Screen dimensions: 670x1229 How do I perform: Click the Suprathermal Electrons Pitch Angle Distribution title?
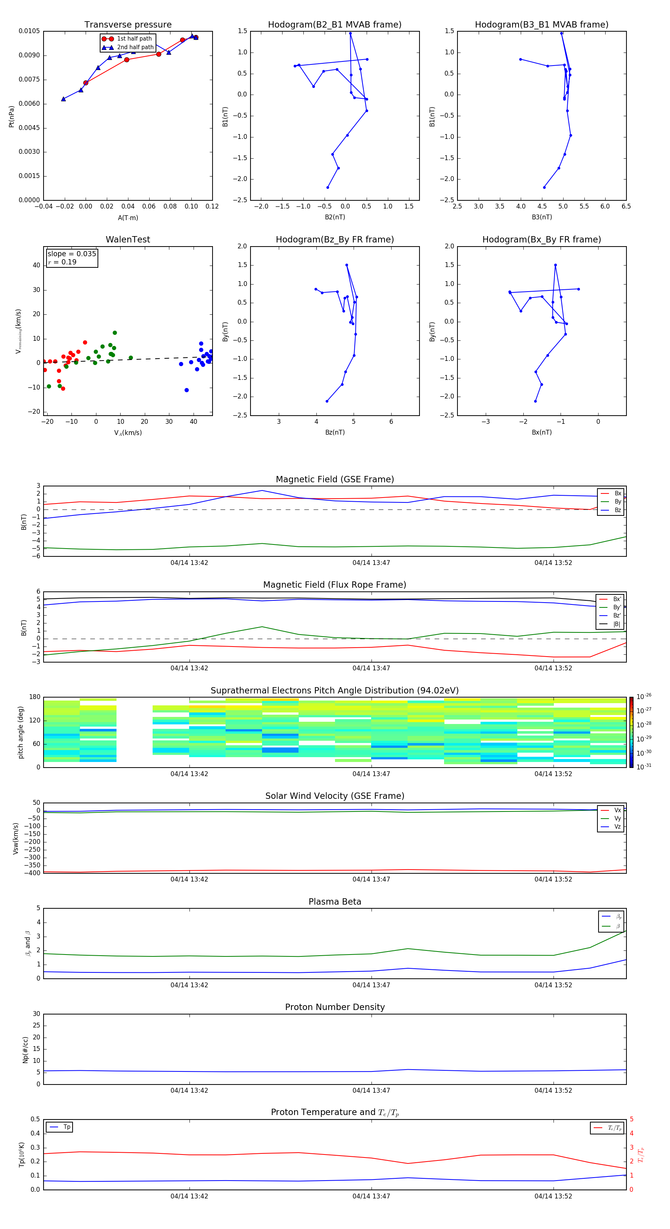[335, 690]
